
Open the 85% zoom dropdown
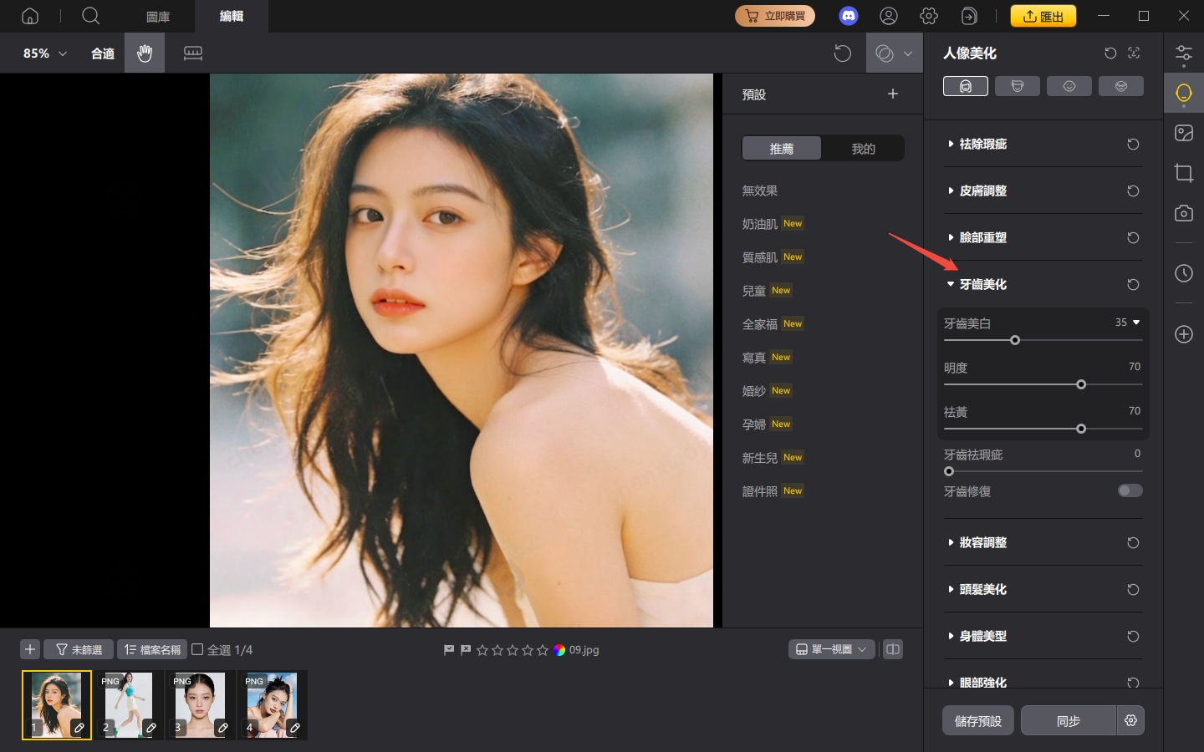coord(44,53)
